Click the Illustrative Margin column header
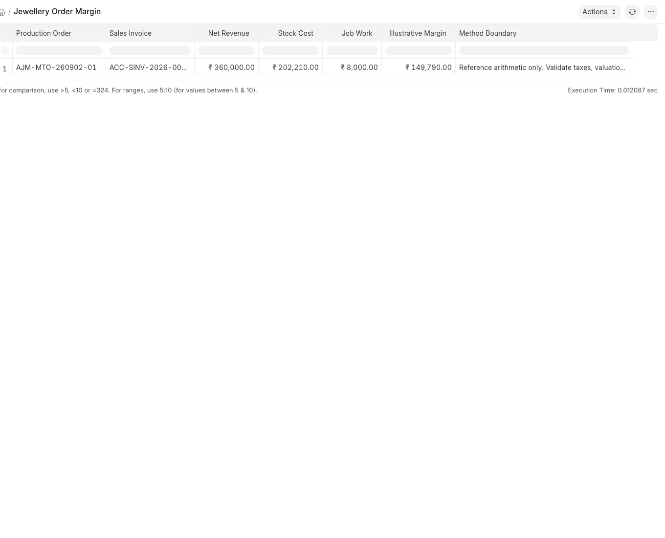This screenshot has width=665, height=538. coord(419,33)
